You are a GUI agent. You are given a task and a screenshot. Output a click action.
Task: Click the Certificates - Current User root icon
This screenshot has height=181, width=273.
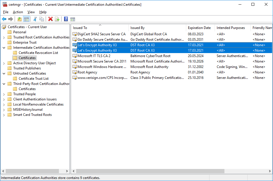coord(4,27)
